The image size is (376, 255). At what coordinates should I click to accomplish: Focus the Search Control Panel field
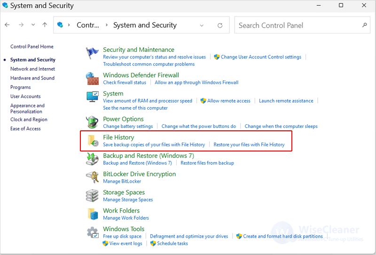click(x=302, y=25)
